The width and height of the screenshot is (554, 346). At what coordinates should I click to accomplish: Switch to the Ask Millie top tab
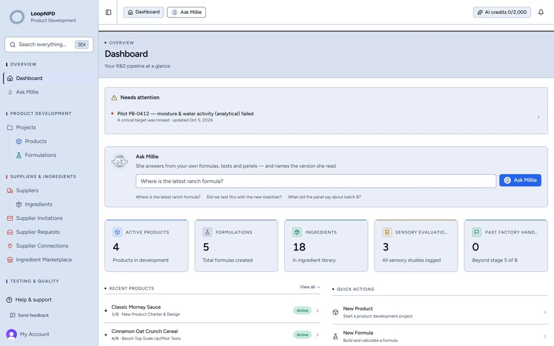[187, 12]
